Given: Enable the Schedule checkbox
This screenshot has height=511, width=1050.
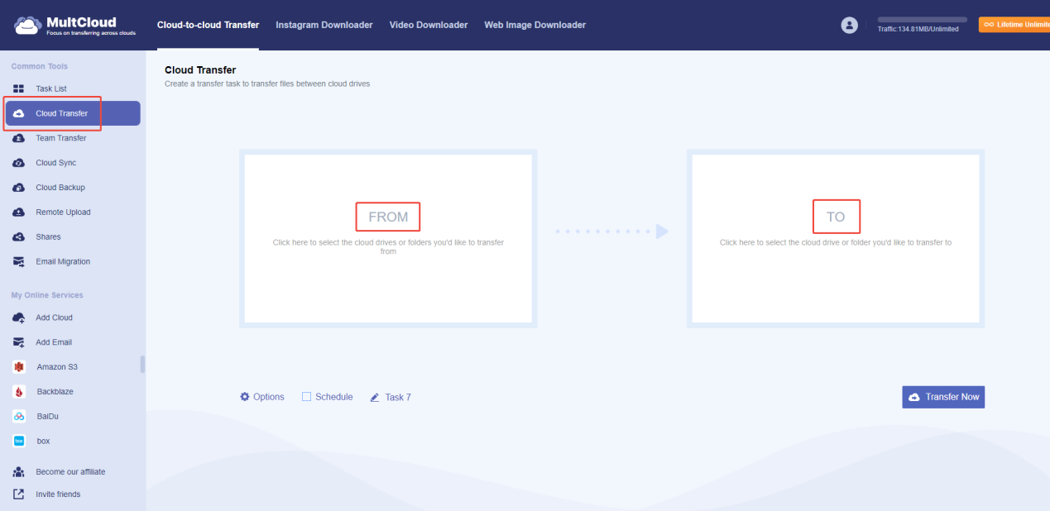Looking at the screenshot, I should click(x=306, y=396).
